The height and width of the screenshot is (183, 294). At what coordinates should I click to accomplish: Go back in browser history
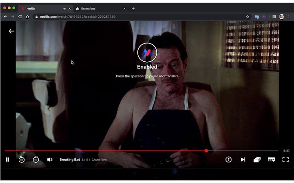pos(5,17)
